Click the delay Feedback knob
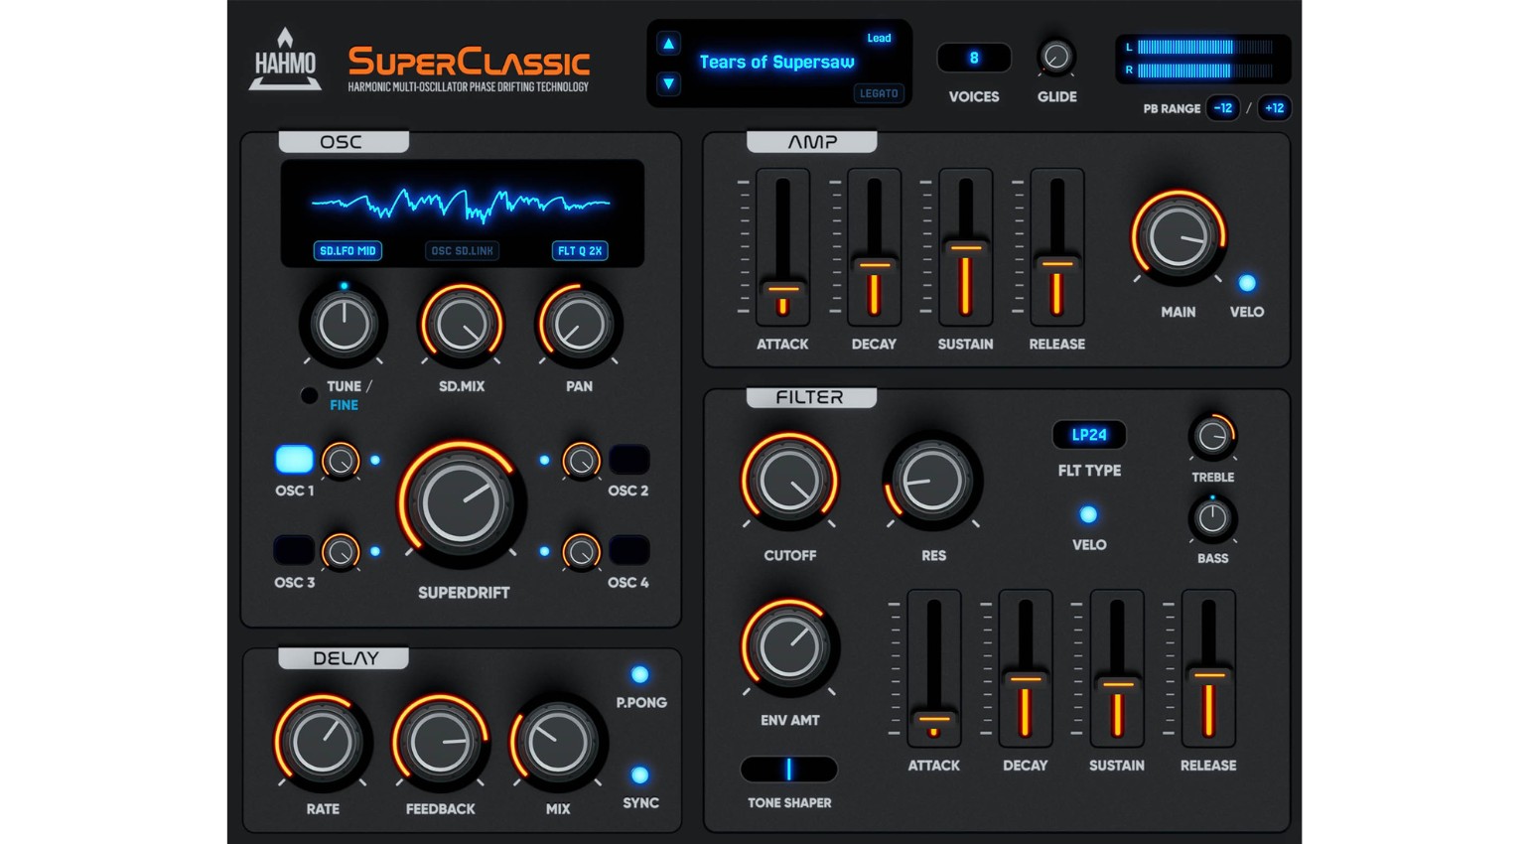1529x844 pixels. (x=440, y=742)
